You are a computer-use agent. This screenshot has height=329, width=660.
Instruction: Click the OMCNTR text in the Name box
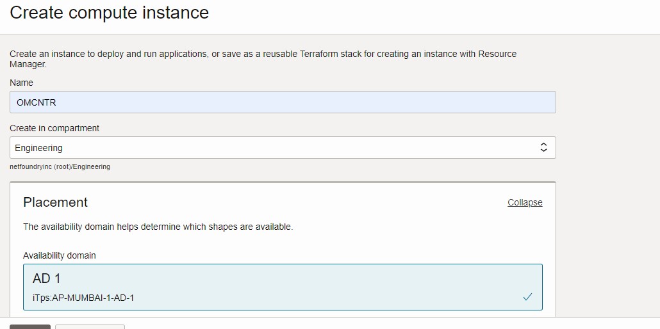(x=37, y=102)
